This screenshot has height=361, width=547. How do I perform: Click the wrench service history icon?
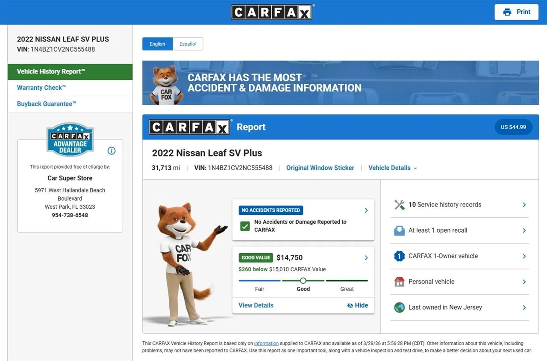[x=399, y=205]
